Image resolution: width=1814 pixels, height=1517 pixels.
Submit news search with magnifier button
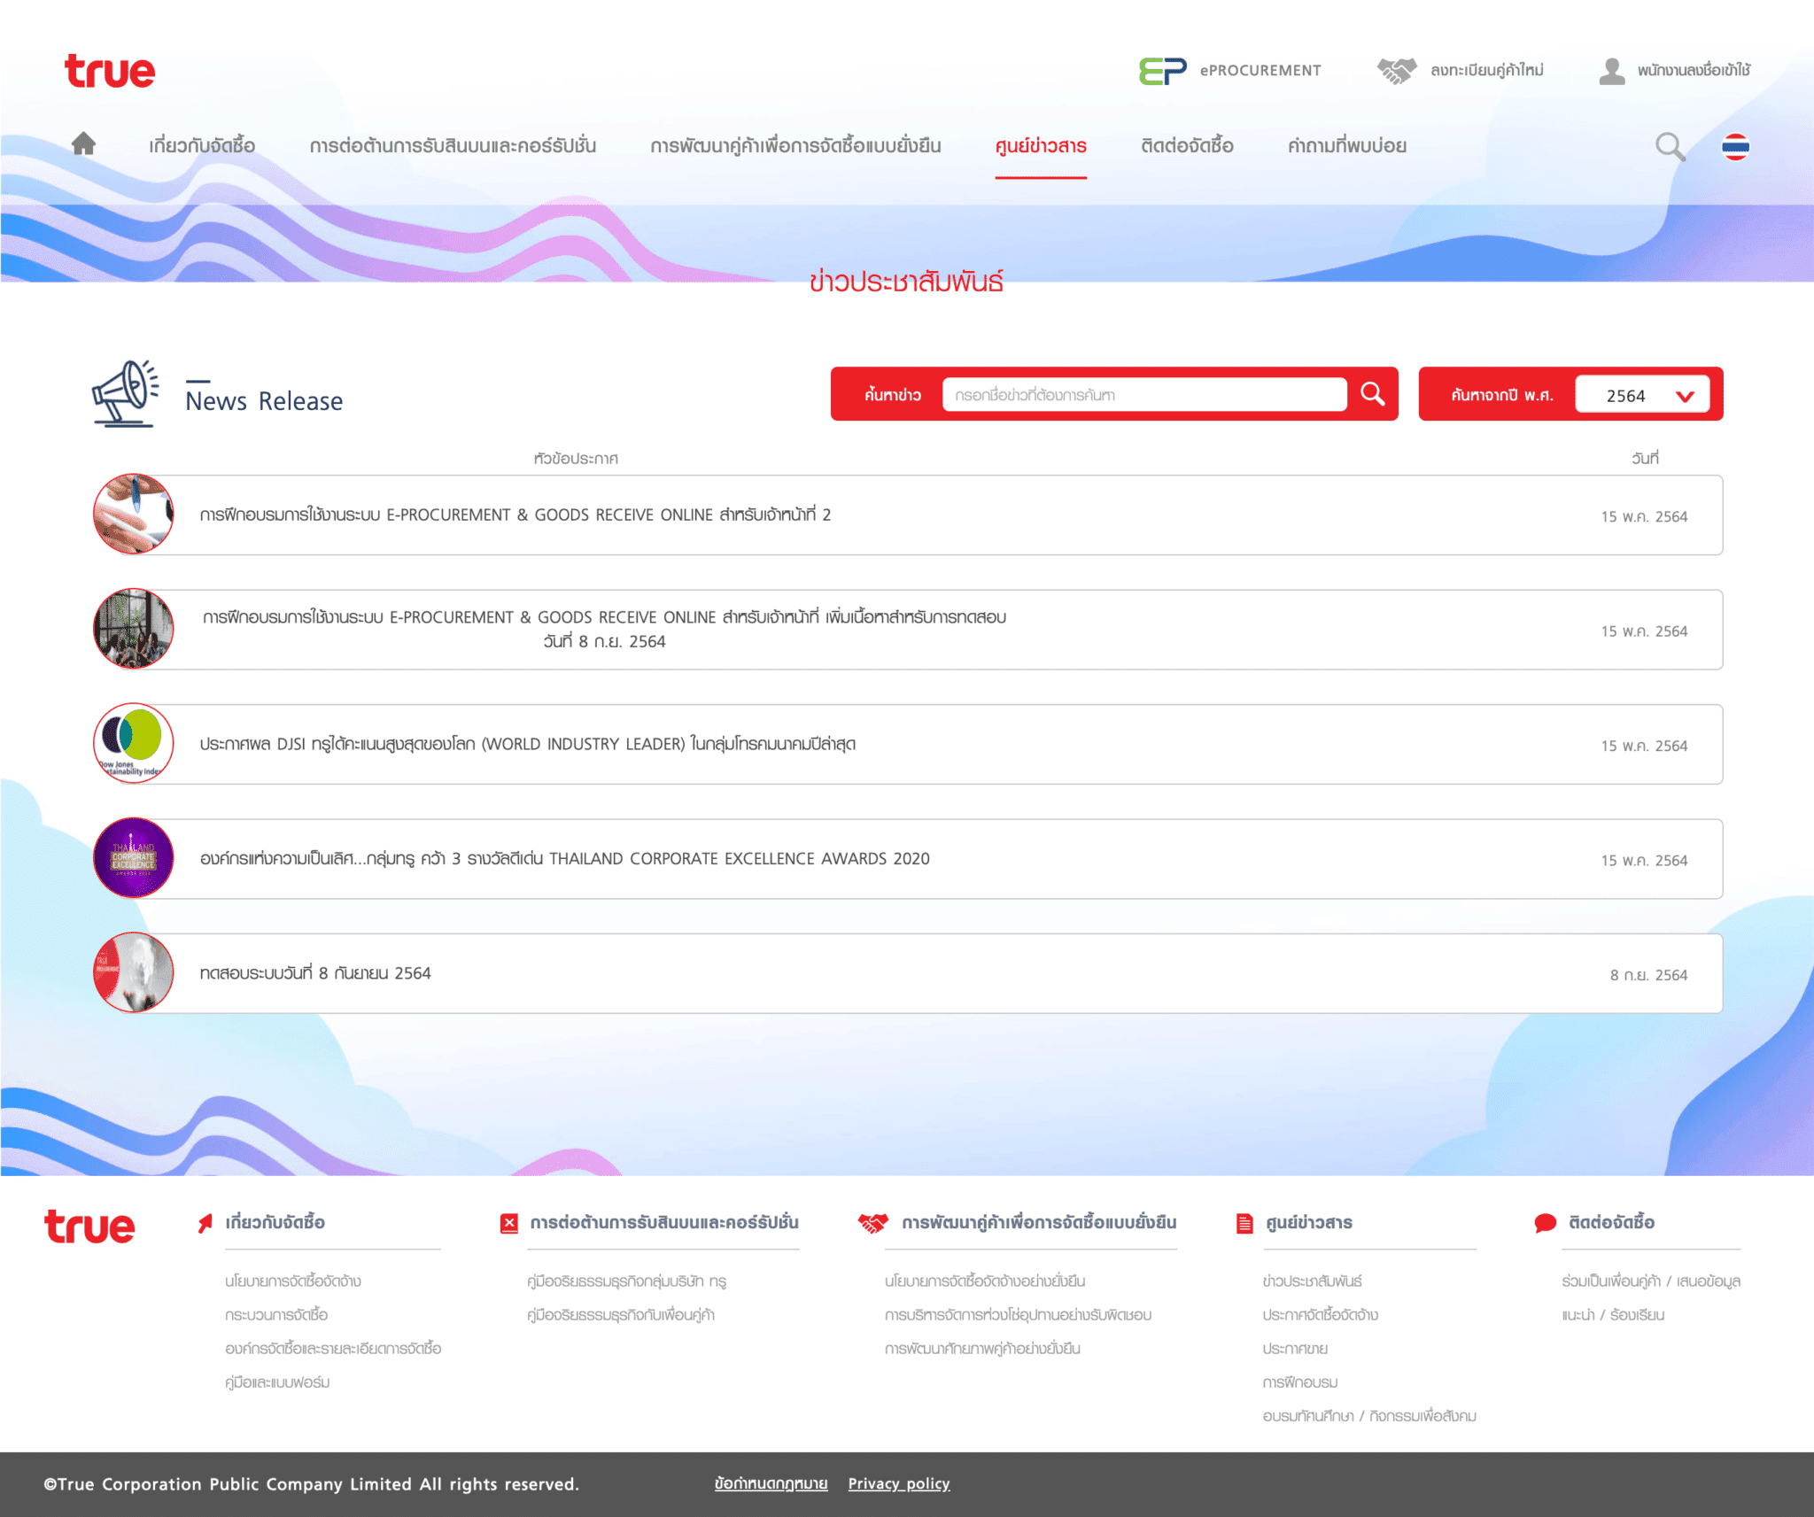[1373, 394]
